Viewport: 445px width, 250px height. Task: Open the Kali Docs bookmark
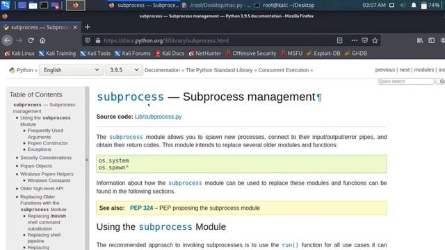click(x=170, y=53)
